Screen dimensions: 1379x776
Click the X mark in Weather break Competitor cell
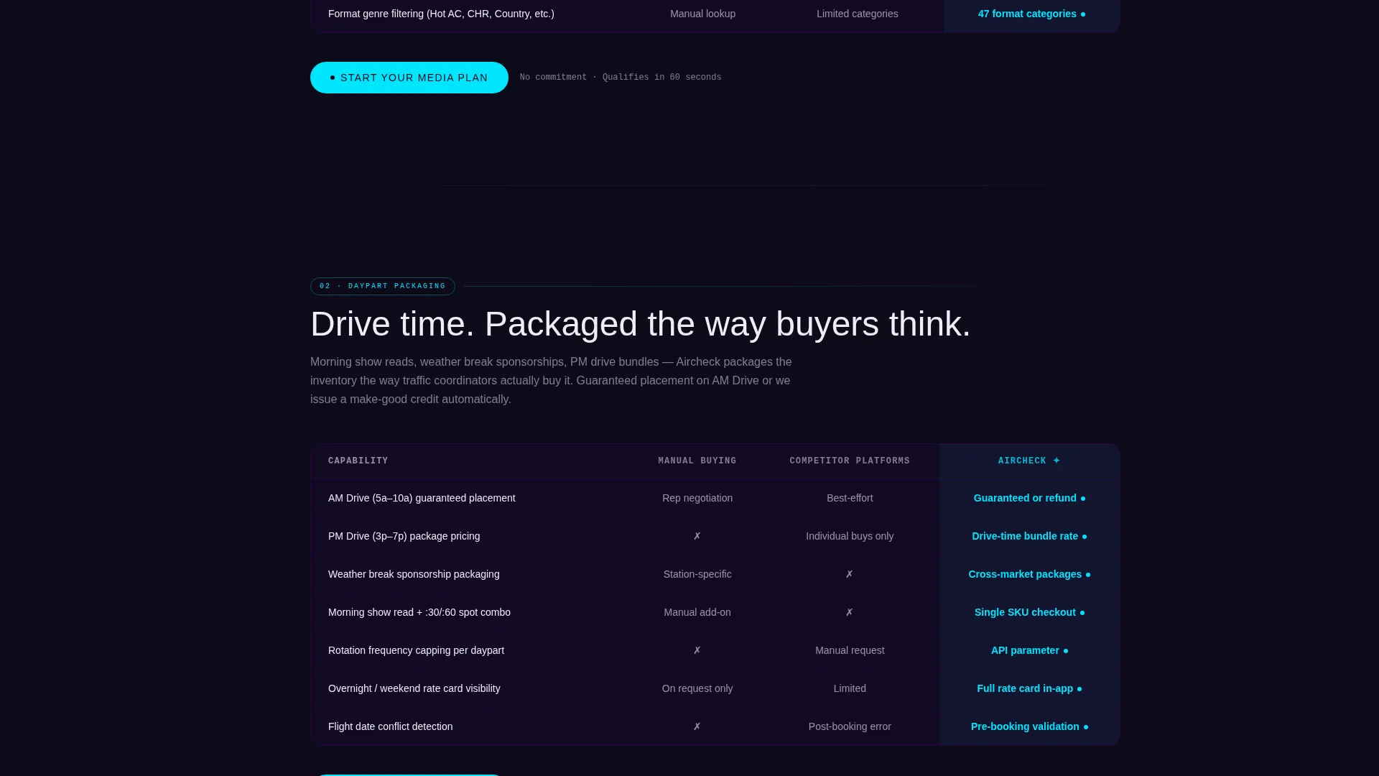850,574
